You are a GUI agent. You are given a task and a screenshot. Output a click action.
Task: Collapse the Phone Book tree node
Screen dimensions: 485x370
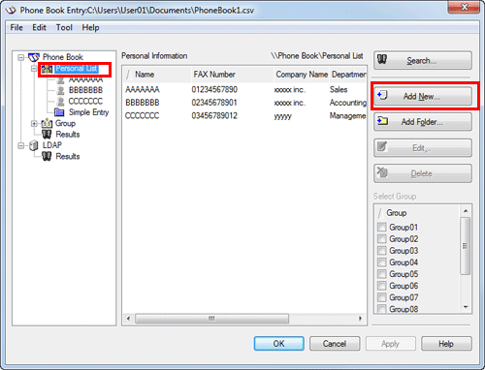[x=21, y=57]
